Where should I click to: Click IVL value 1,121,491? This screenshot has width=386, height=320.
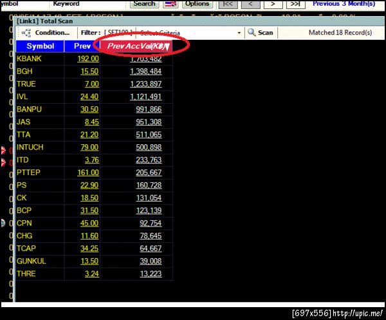click(146, 97)
